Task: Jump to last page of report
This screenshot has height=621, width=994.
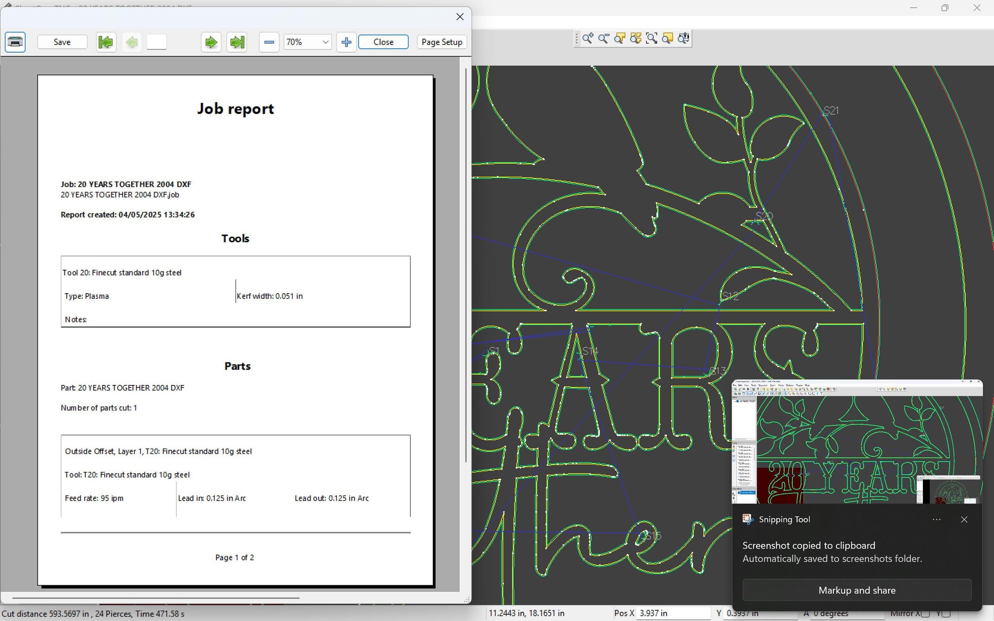Action: (237, 42)
